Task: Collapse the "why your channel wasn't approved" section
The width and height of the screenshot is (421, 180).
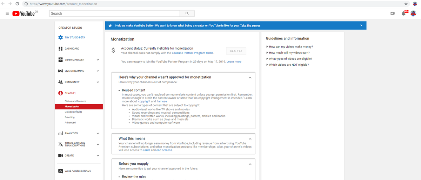Action: click(250, 78)
